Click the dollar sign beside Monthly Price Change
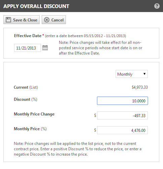 [x=95, y=115]
